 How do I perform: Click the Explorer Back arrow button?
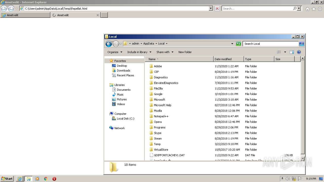tap(109, 44)
